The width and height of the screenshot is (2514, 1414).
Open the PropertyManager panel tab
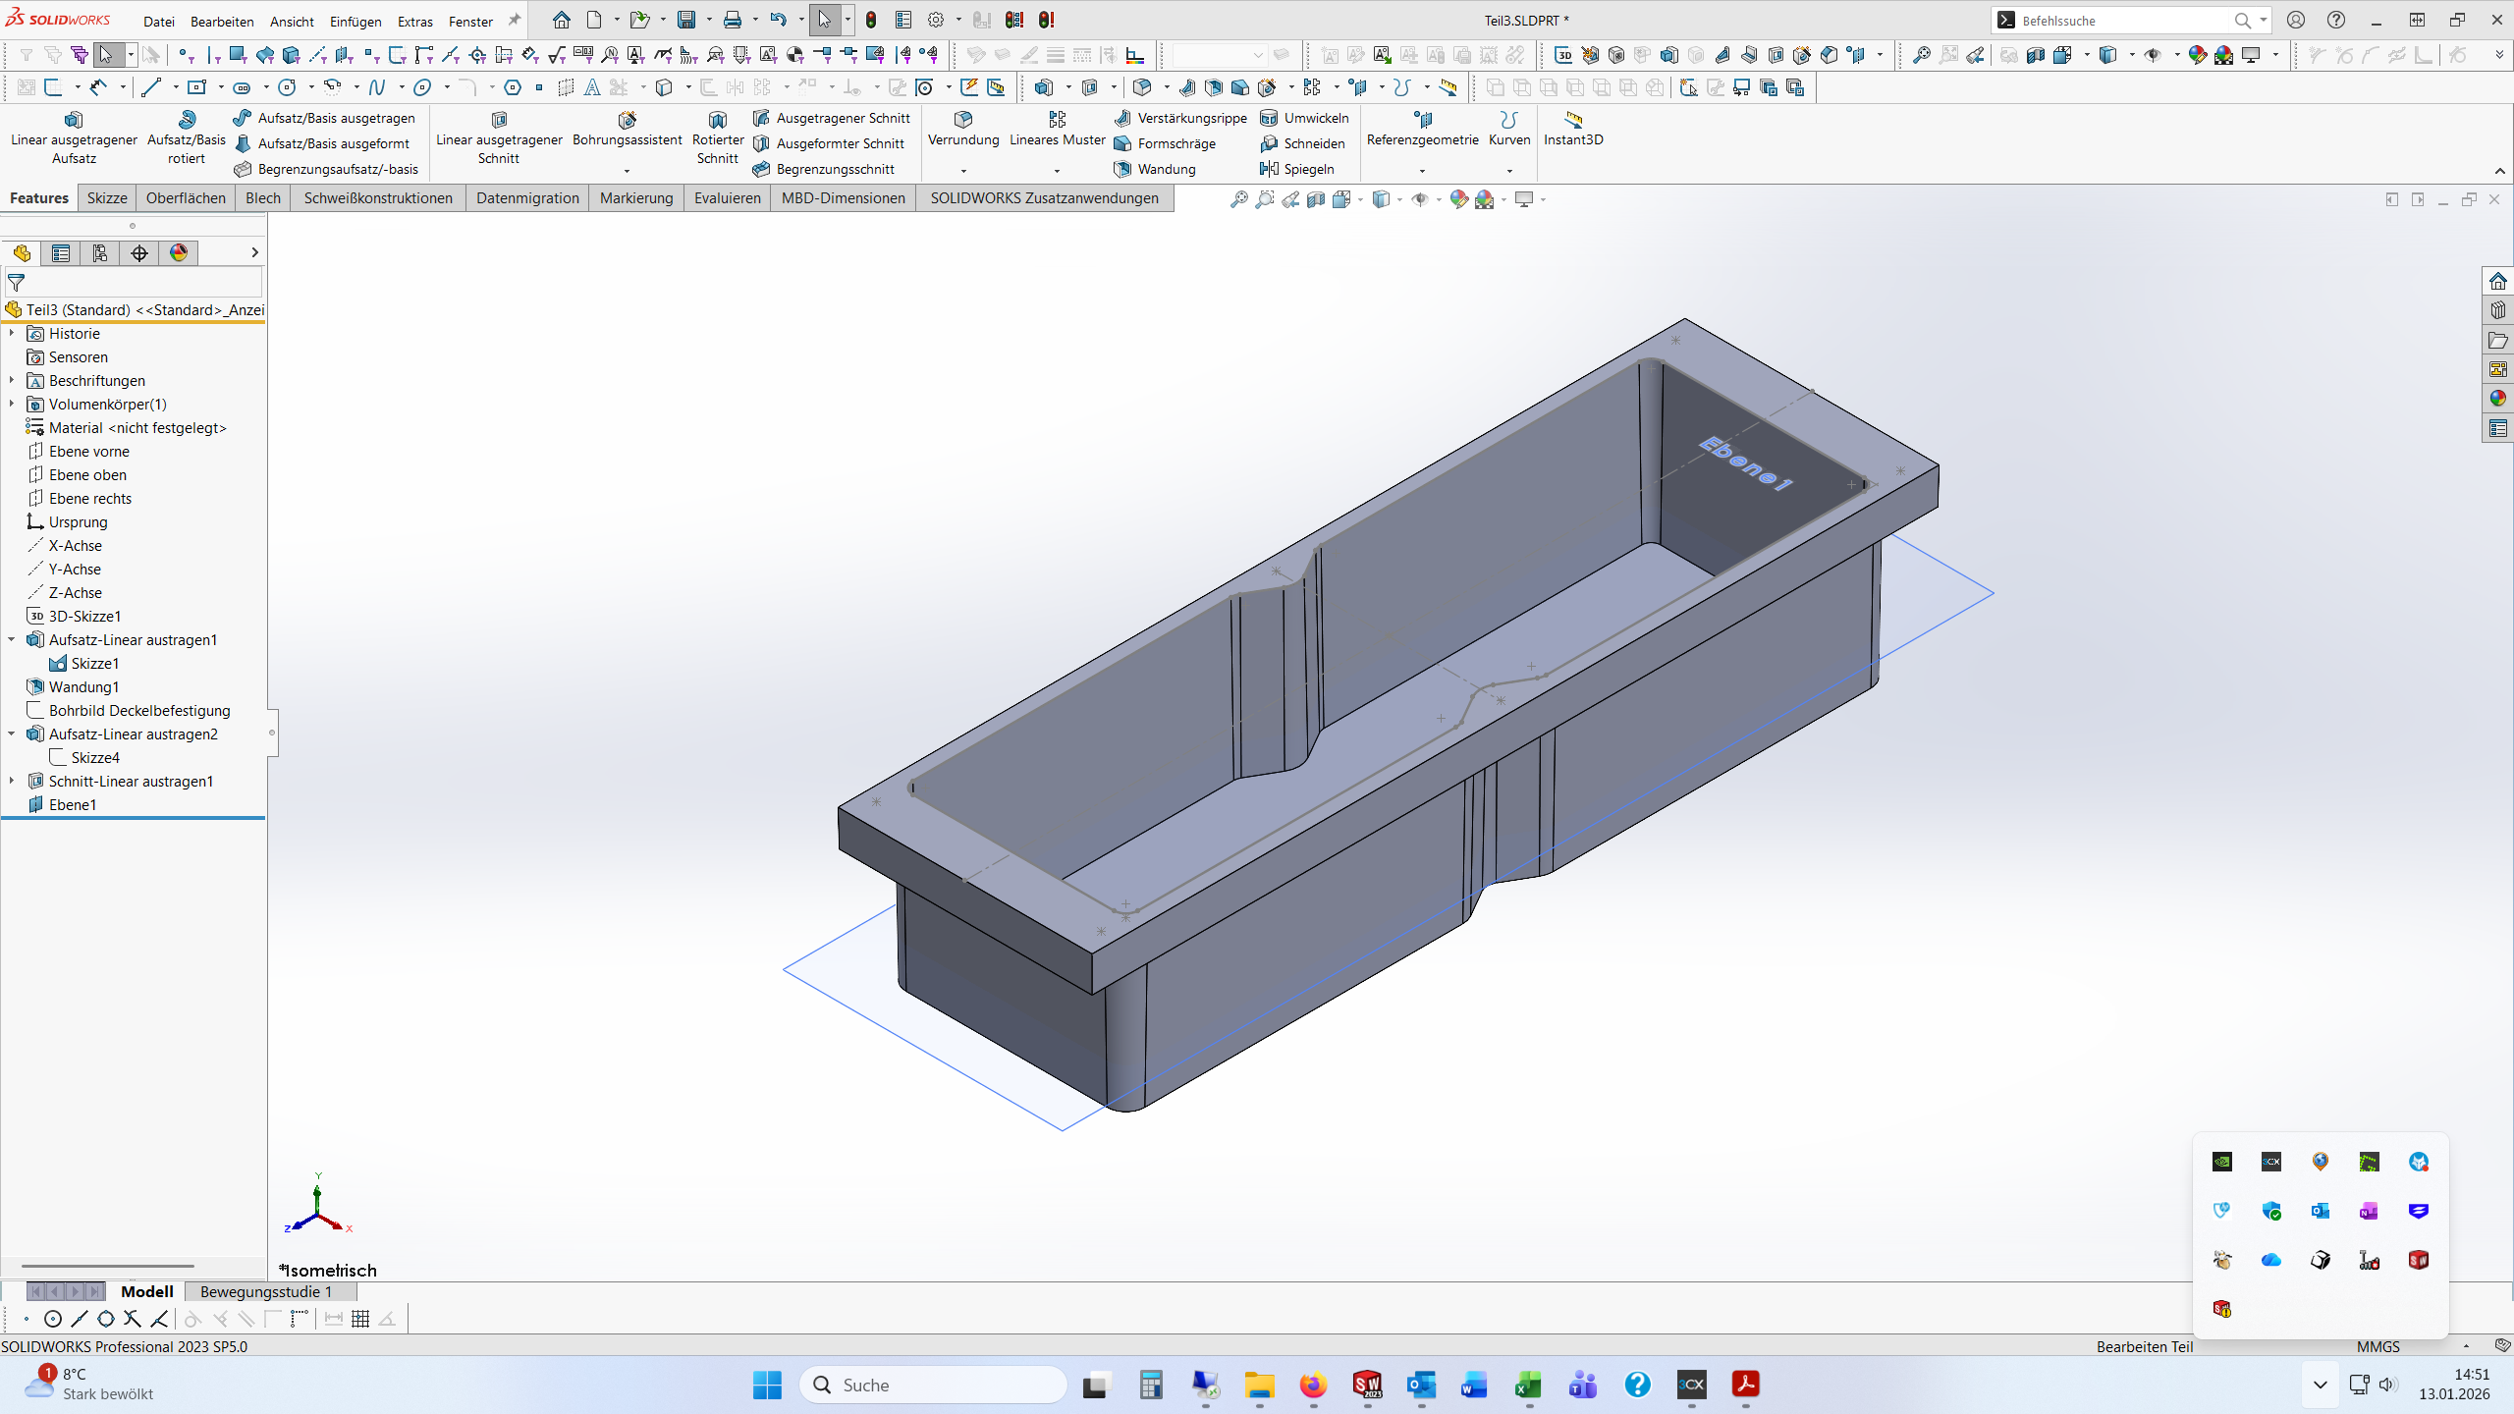coord(61,253)
